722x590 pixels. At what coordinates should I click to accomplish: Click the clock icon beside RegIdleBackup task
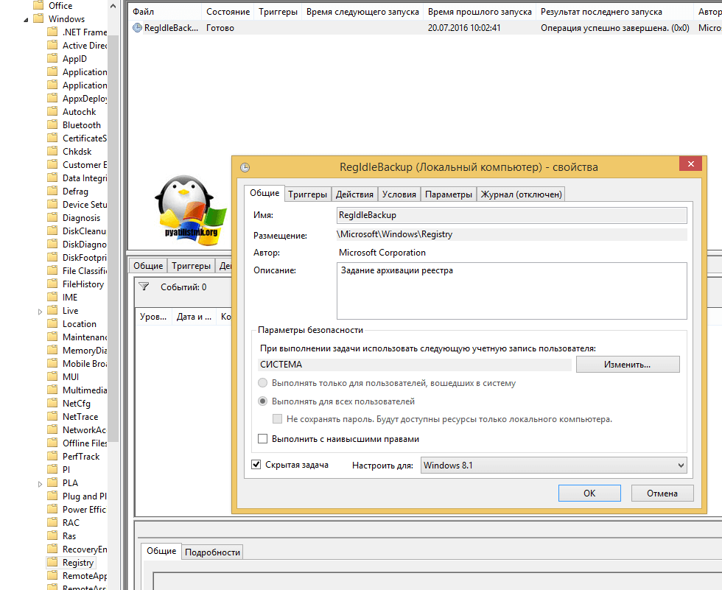[137, 28]
